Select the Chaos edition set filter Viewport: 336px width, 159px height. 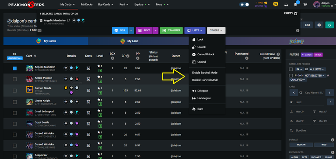[328, 157]
